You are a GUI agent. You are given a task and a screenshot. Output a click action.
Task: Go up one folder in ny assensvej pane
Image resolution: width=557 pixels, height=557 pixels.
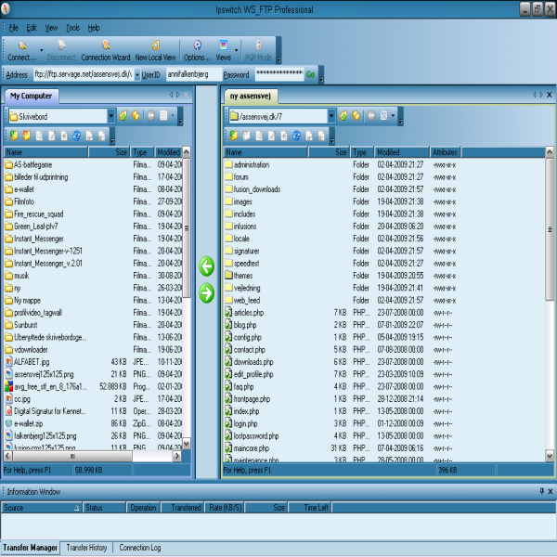[x=343, y=116]
